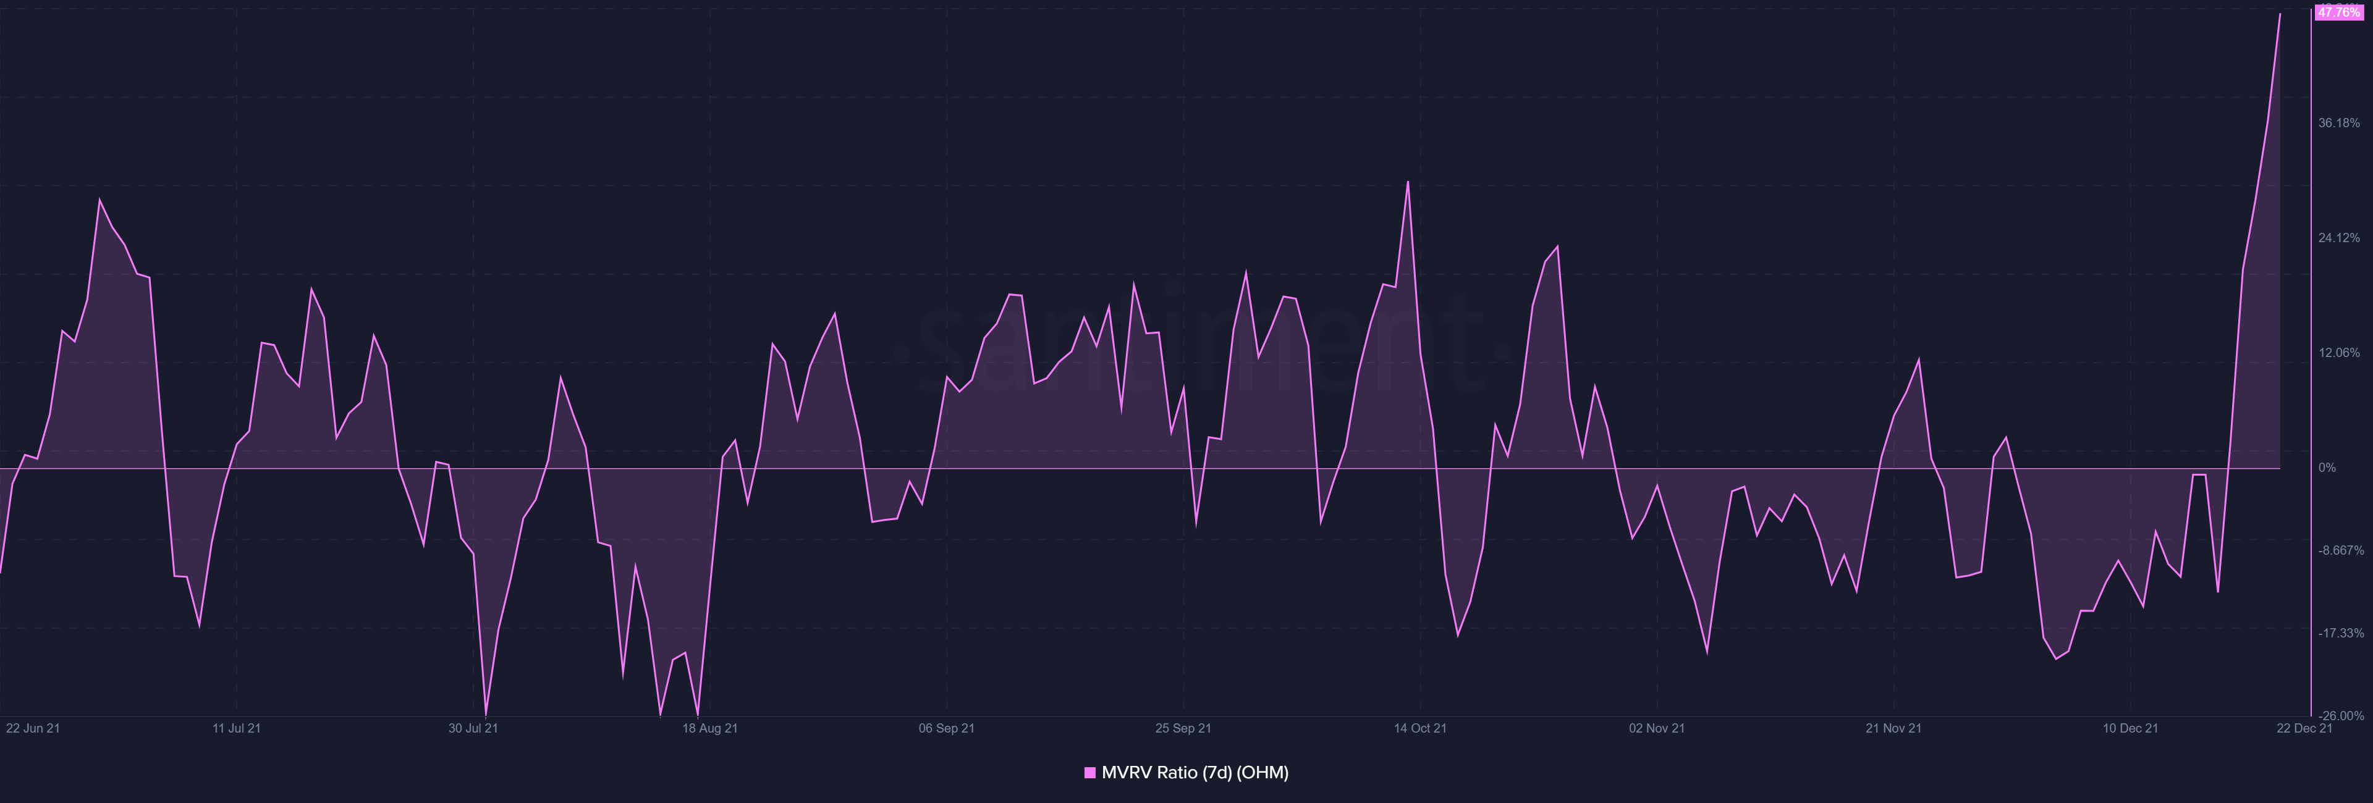Click the 22 Jun 21 date label
2373x803 pixels.
[32, 728]
